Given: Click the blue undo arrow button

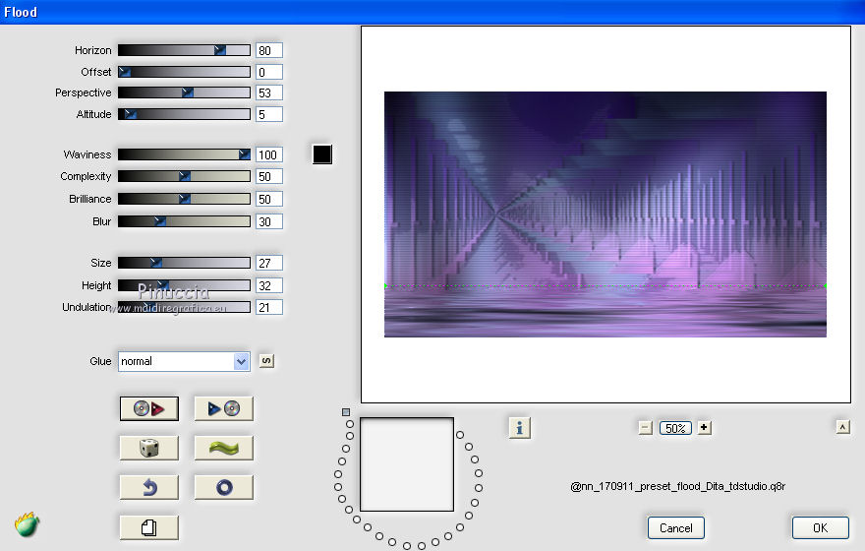Looking at the screenshot, I should coord(149,487).
